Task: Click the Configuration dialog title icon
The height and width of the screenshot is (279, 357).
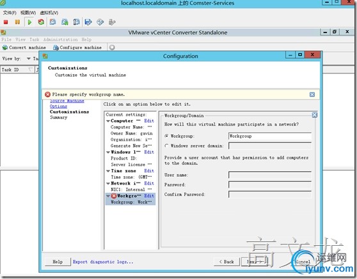Action: [45, 56]
